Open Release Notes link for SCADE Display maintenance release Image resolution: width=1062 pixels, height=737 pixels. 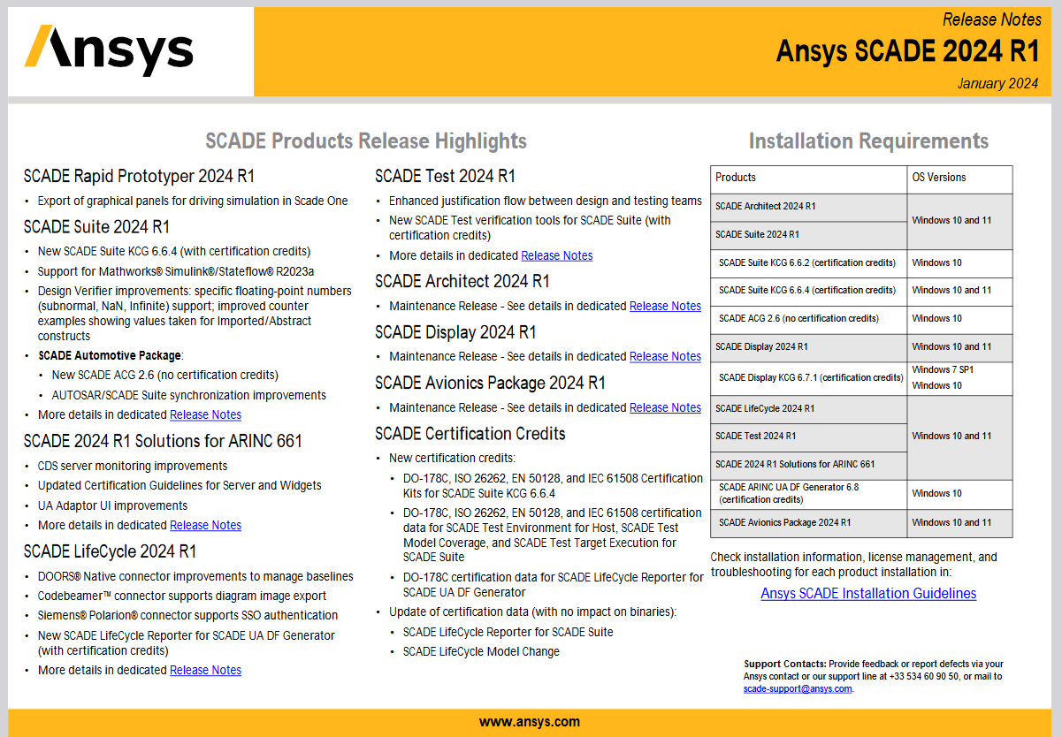tap(665, 356)
